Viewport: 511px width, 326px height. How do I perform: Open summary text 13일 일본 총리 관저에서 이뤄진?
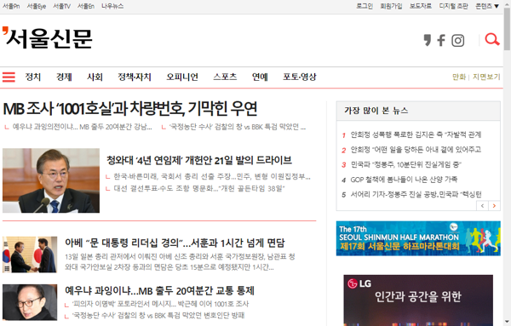pos(180,262)
